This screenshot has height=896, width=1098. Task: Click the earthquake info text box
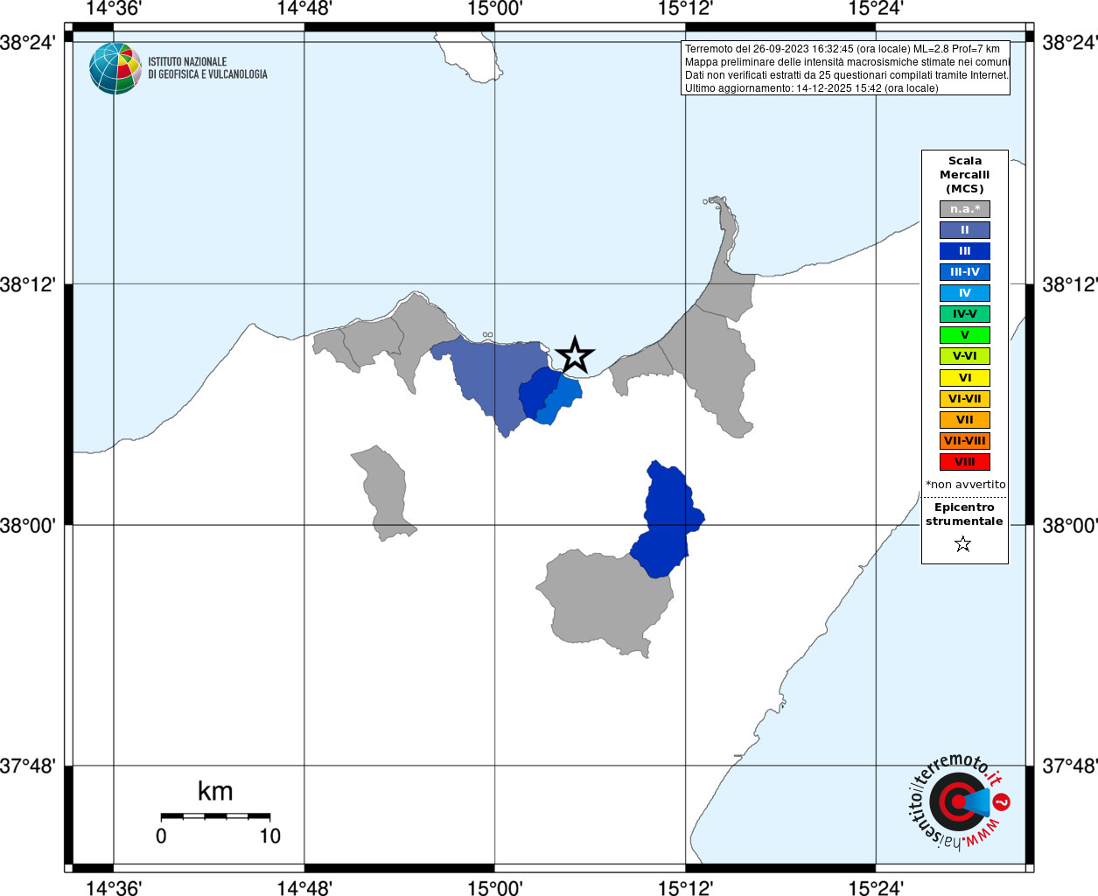click(846, 68)
